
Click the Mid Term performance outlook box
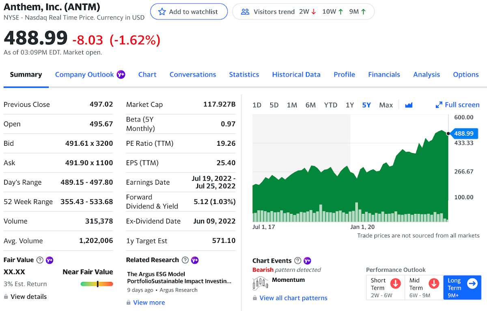pyautogui.click(x=424, y=288)
